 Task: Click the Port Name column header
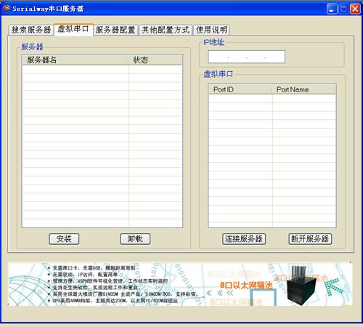point(303,89)
